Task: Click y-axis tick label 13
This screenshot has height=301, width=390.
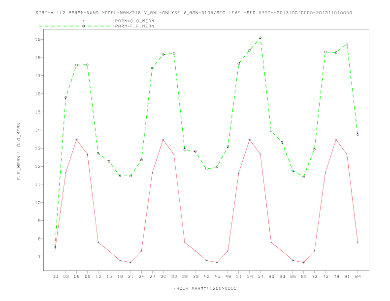Action: (x=37, y=148)
